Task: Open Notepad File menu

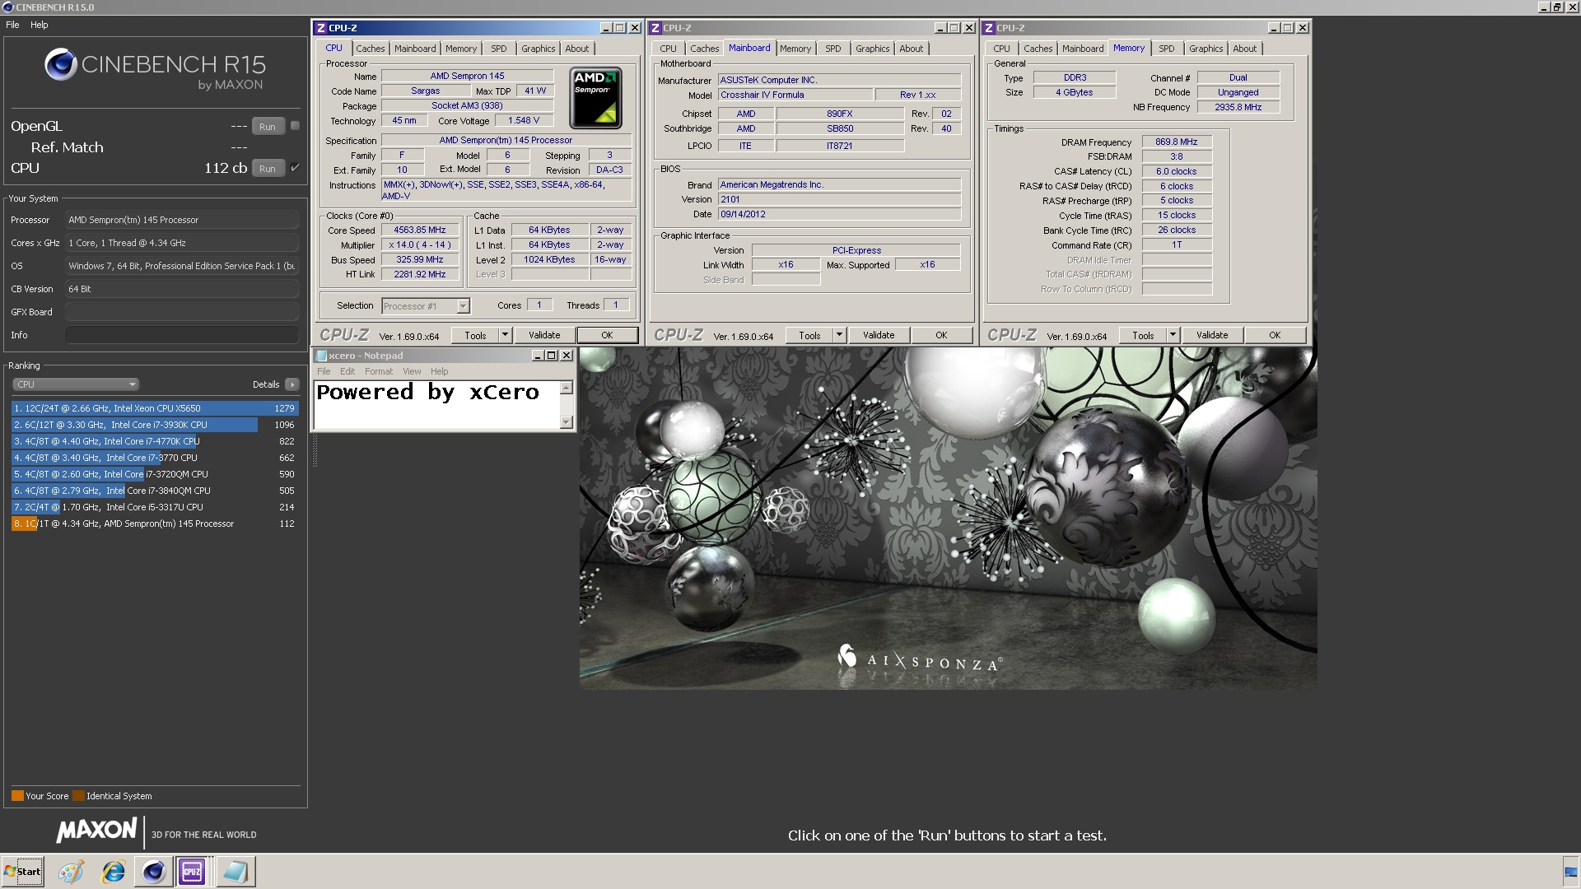Action: coord(324,371)
